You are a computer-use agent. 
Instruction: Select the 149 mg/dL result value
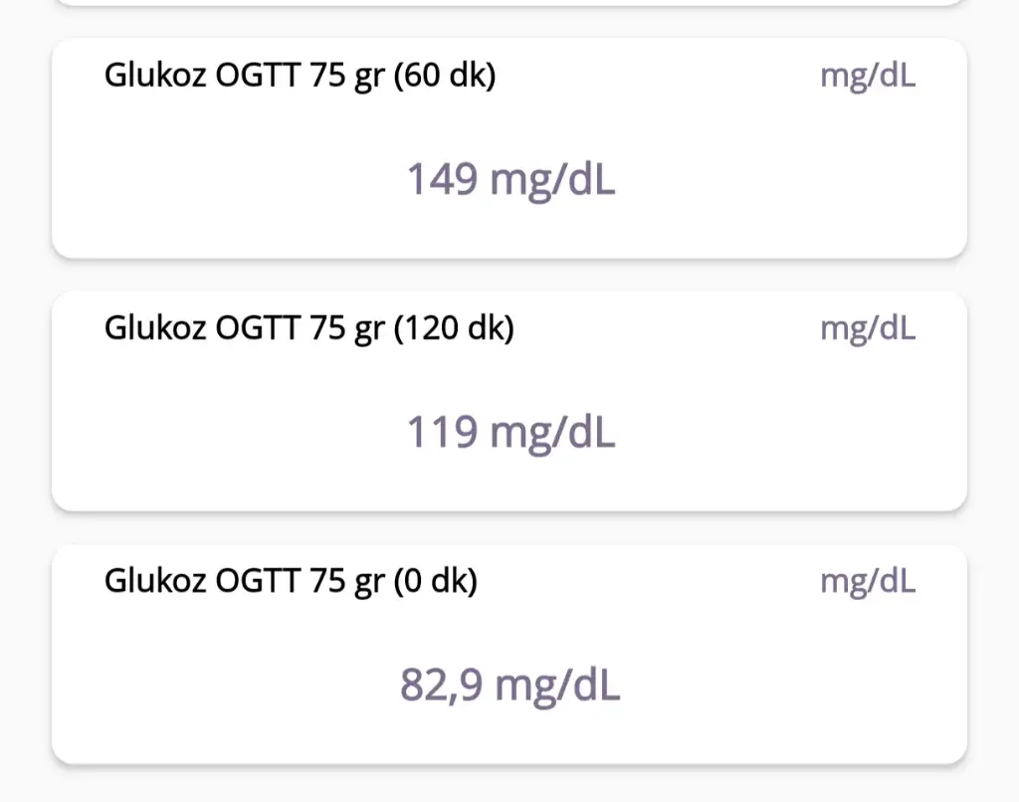[x=510, y=179]
